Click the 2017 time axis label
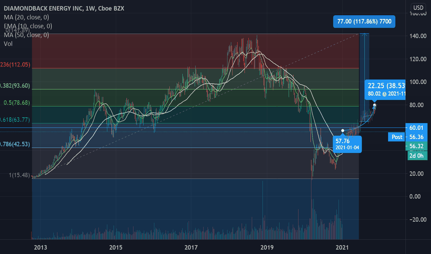This screenshot has height=254, width=431. pyautogui.click(x=191, y=248)
